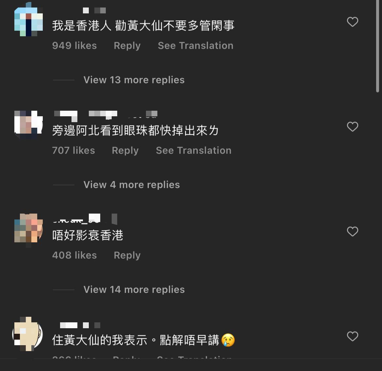The height and width of the screenshot is (371, 382).
Task: Expand View 4 more replies
Action: (x=132, y=185)
